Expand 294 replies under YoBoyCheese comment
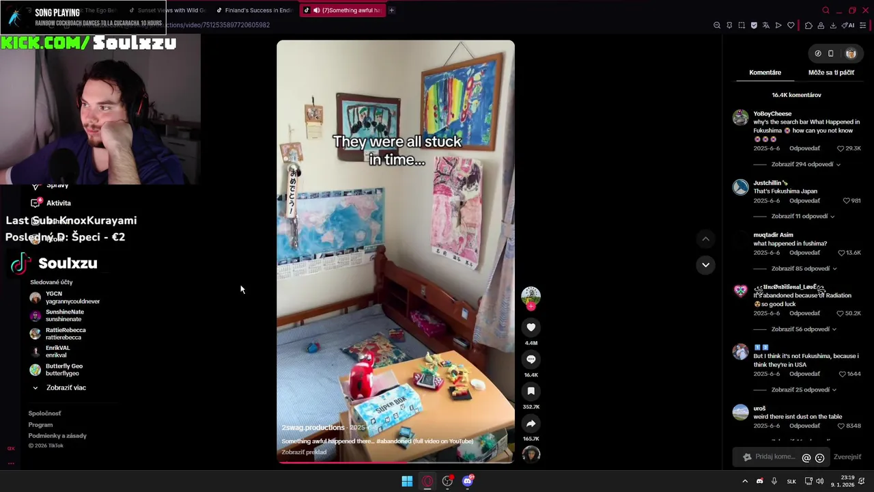Viewport: 874px width, 492px height. [x=806, y=165]
